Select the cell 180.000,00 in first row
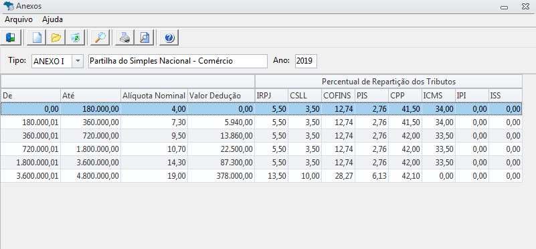The width and height of the screenshot is (536, 249). [90, 109]
